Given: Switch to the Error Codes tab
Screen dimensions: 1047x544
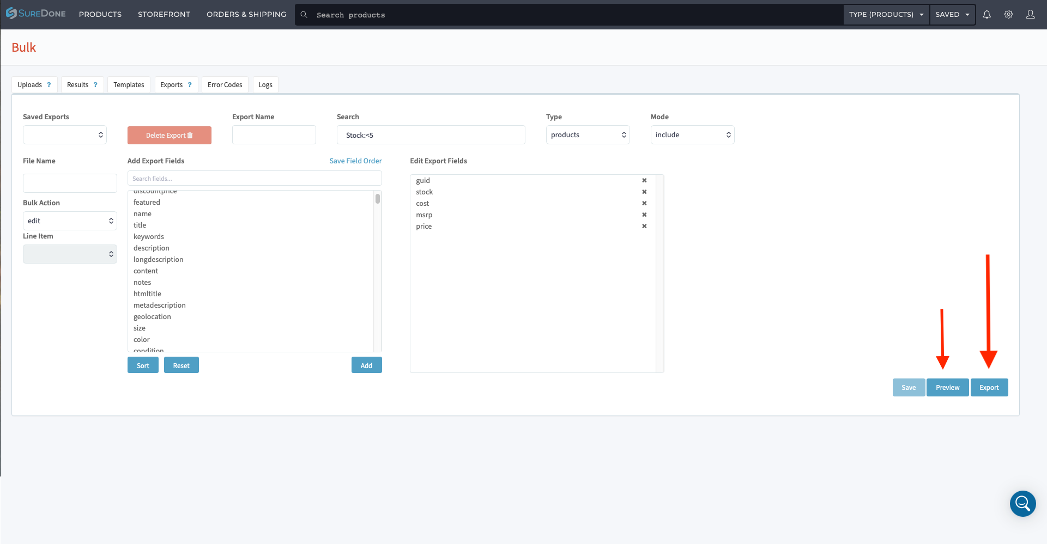Looking at the screenshot, I should pyautogui.click(x=225, y=85).
